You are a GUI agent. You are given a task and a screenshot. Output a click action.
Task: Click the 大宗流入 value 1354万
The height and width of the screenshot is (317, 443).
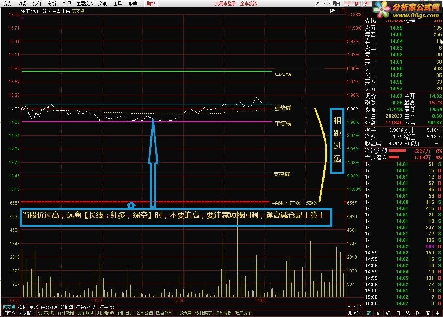click(x=422, y=157)
